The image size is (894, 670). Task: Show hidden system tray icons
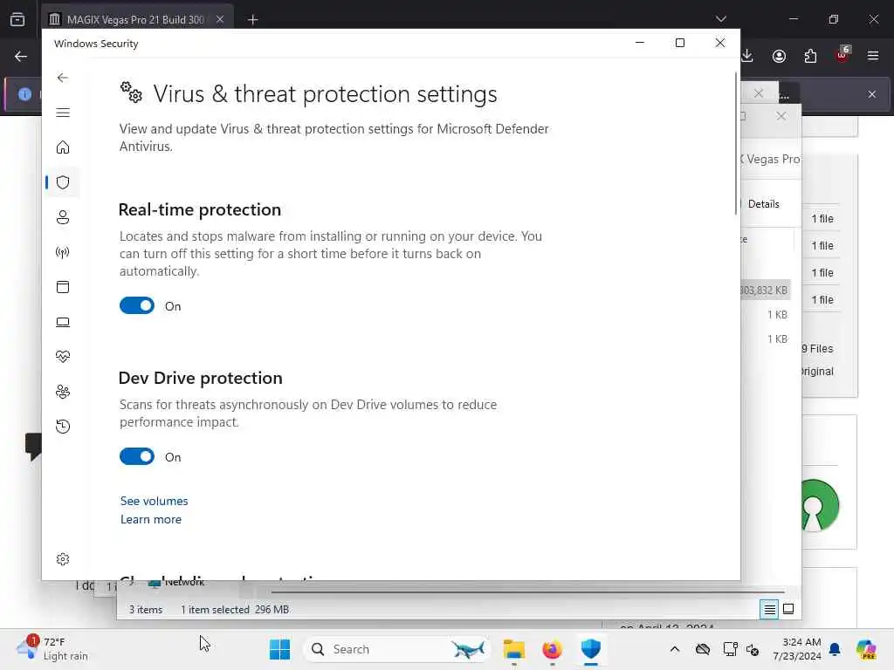(675, 649)
